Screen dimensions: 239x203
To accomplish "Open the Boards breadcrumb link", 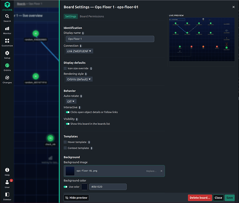I will pyautogui.click(x=21, y=4).
